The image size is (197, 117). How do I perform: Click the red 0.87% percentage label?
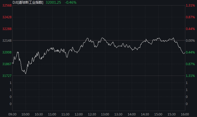190,17
